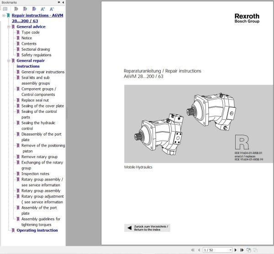Click the previous view icon
This screenshot has width=274, height=254.
[x=249, y=250]
